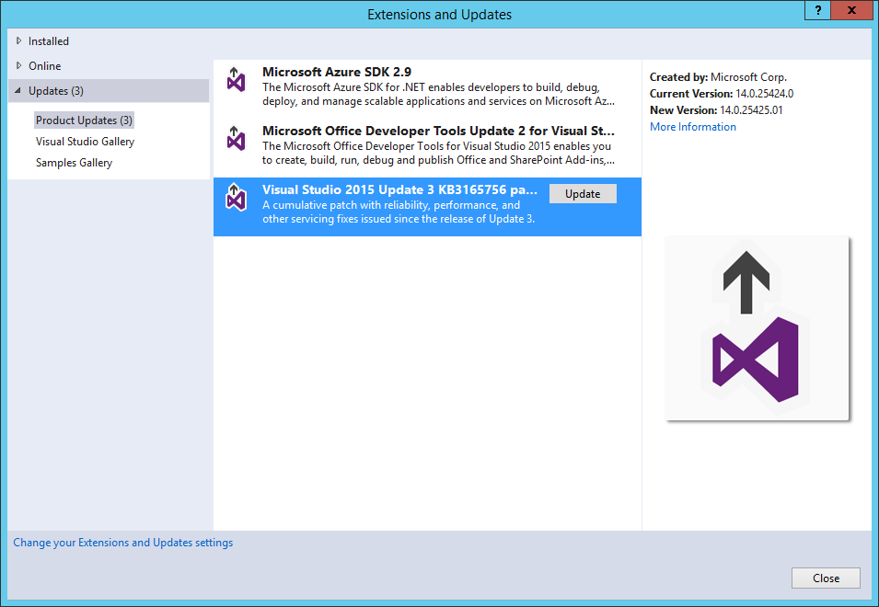879x607 pixels.
Task: Expand the Installed category
Action: click(x=19, y=40)
